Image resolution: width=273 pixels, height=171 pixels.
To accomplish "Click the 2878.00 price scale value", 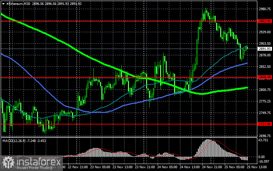I will (265, 55).
